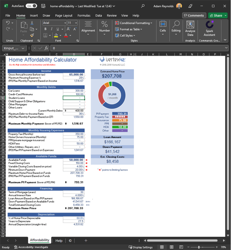Click the Comments button

(x=194, y=15)
